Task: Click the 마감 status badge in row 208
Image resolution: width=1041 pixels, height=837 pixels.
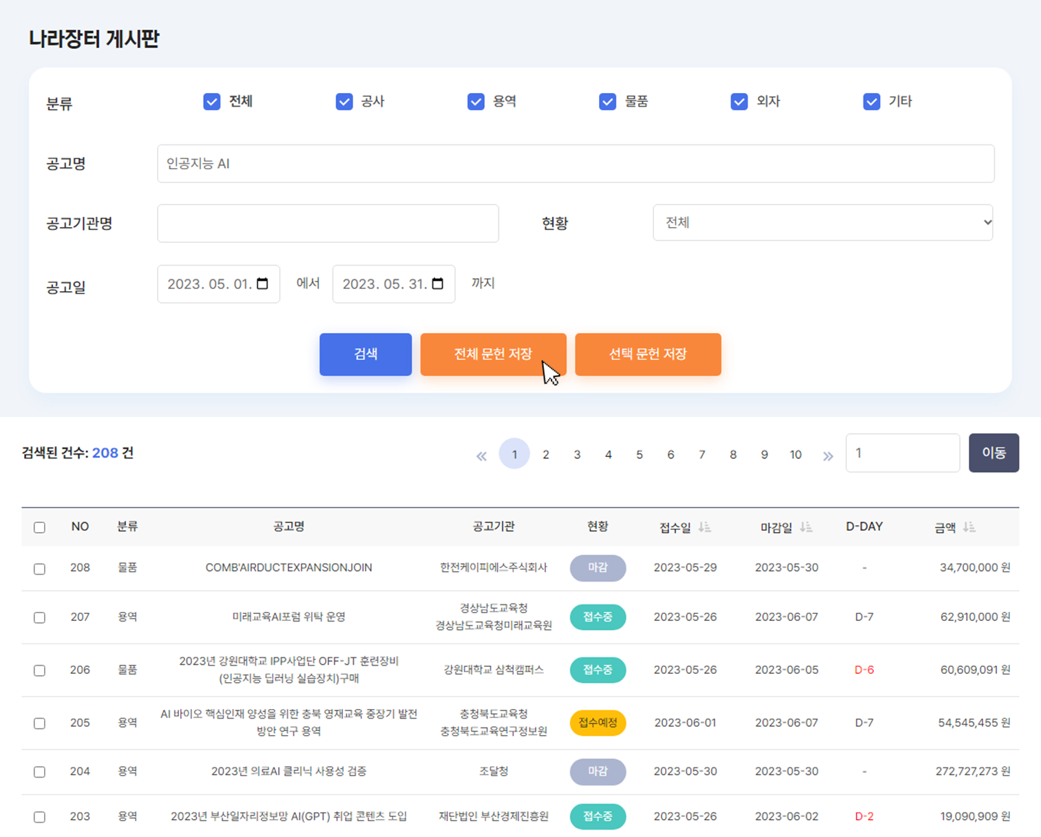Action: [x=598, y=568]
